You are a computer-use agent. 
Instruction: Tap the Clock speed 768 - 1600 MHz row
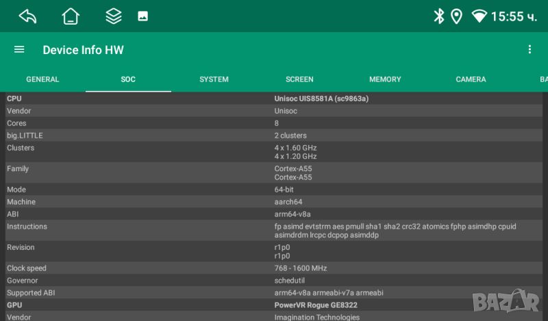[274, 268]
